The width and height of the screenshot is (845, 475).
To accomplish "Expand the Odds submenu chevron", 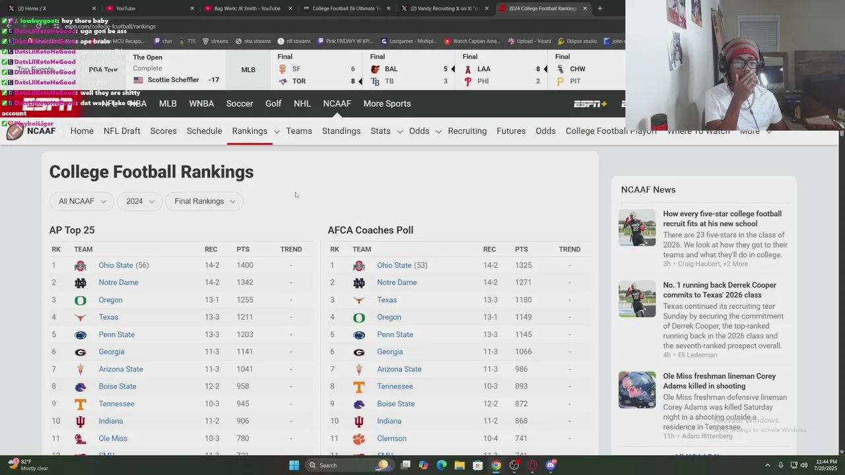I will coord(438,131).
